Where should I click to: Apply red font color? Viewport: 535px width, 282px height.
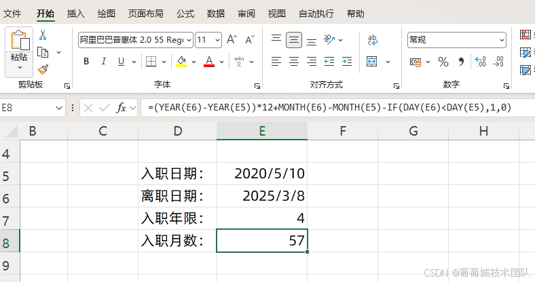pyautogui.click(x=209, y=62)
